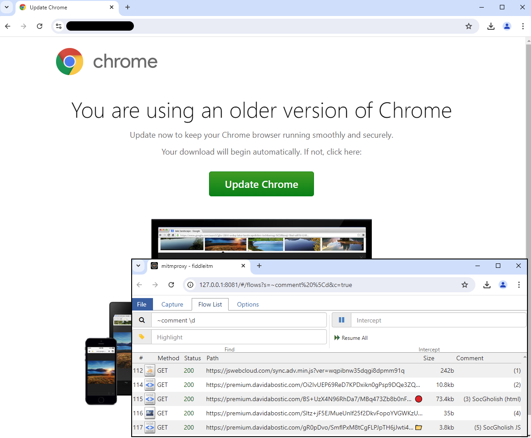
Task: Go forward in the mitmproxy window
Action: coord(155,285)
